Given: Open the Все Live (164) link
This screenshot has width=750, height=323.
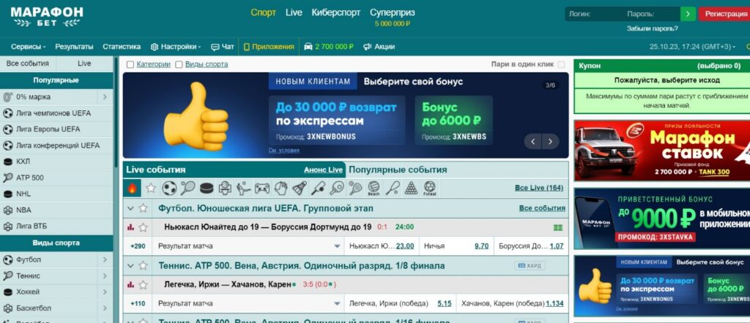Looking at the screenshot, I should click(539, 188).
